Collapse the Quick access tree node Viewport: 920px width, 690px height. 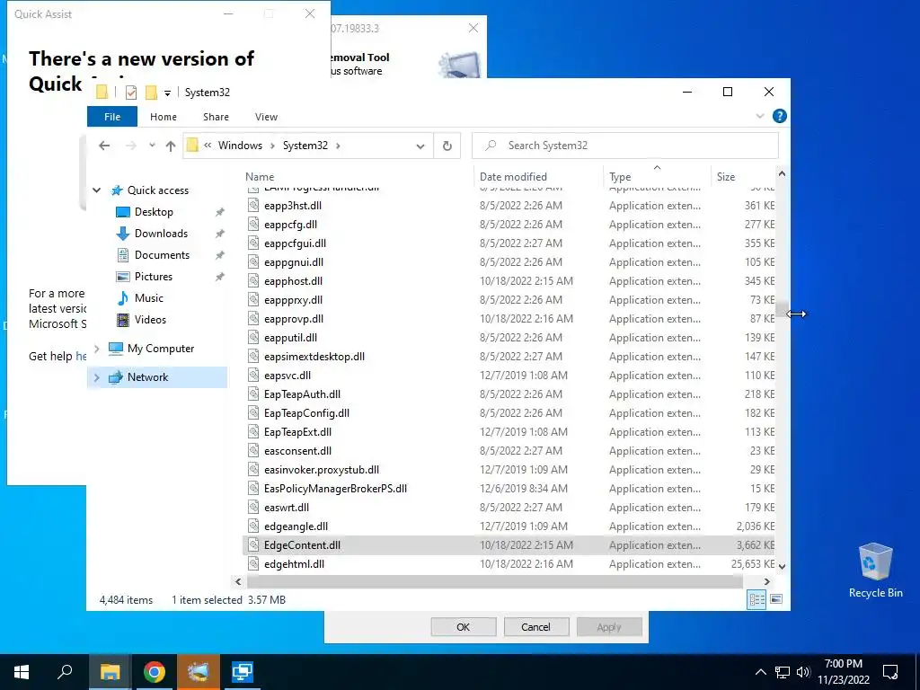(x=97, y=190)
